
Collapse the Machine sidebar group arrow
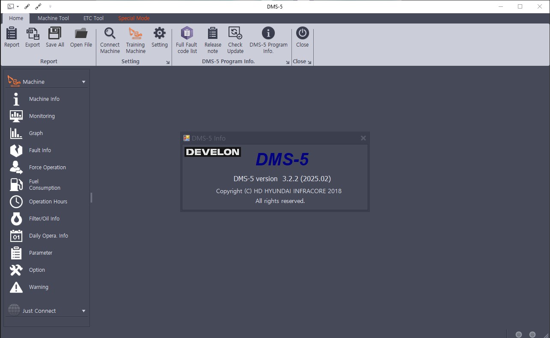coord(83,82)
